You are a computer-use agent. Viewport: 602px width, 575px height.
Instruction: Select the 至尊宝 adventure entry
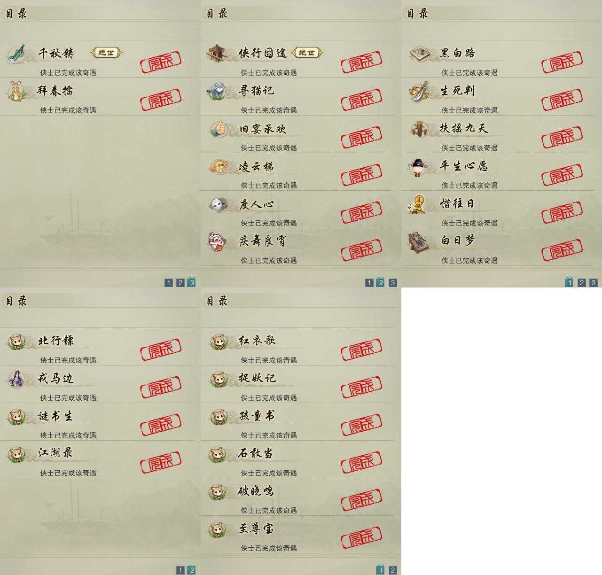(x=297, y=535)
